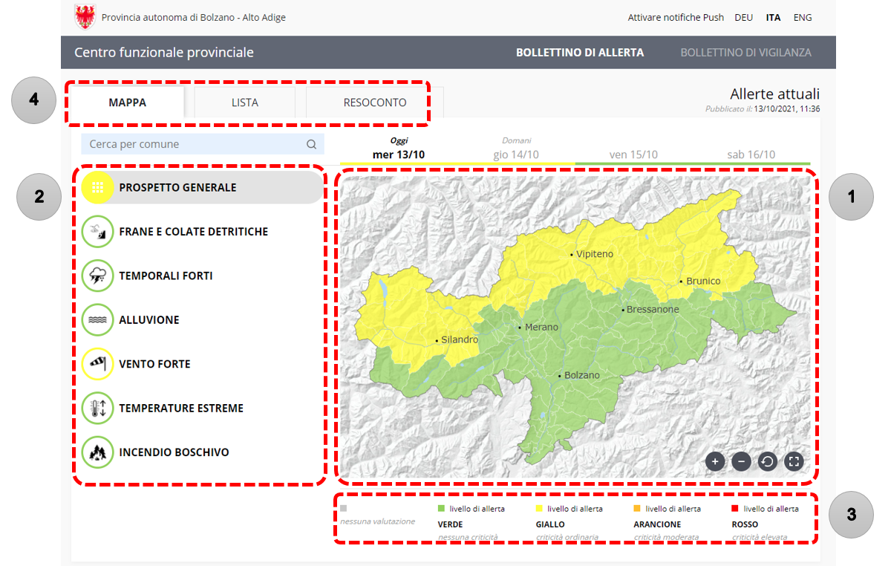Click the search magnifier icon
The width and height of the screenshot is (891, 566).
point(312,144)
